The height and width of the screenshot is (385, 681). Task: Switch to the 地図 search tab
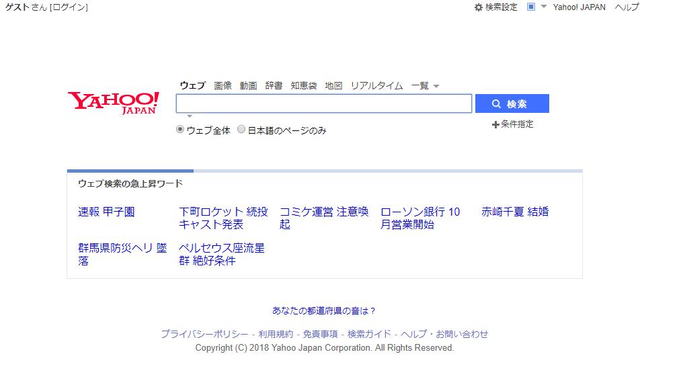[x=333, y=85]
